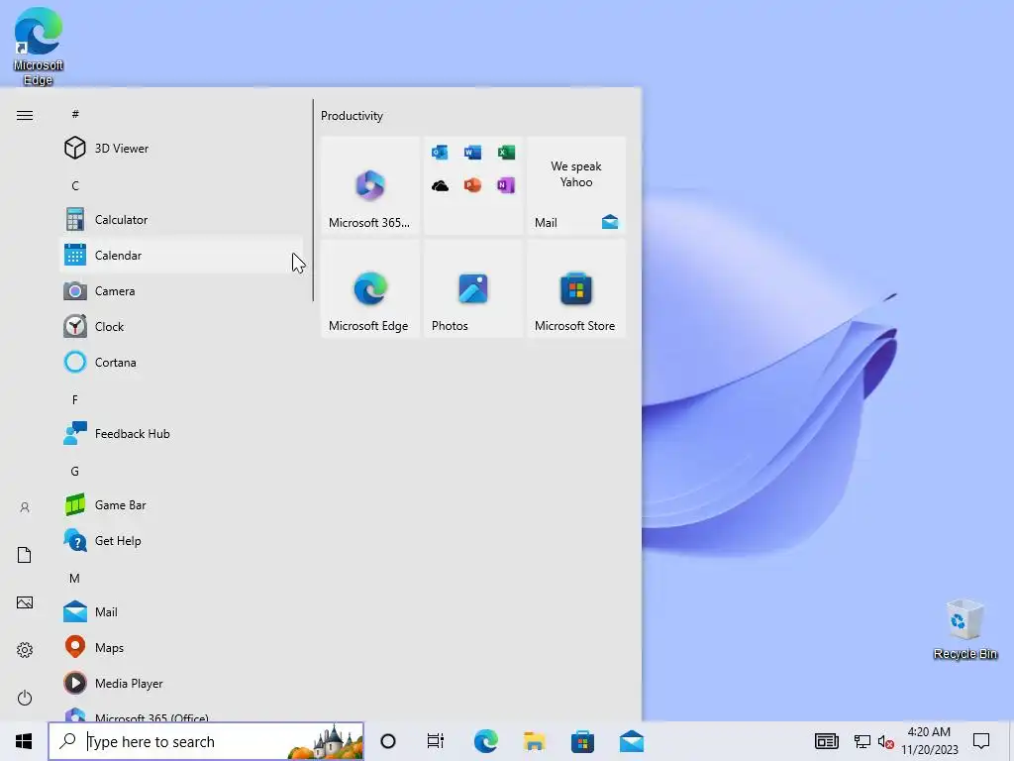Open the Clock app
This screenshot has width=1014, height=761.
pyautogui.click(x=181, y=326)
